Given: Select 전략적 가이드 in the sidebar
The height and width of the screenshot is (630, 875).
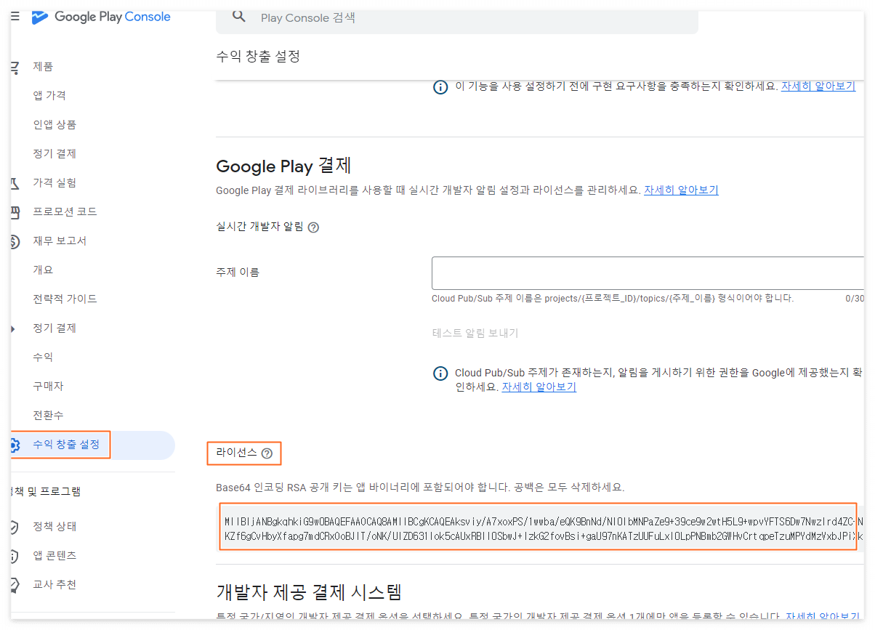Looking at the screenshot, I should pos(65,299).
